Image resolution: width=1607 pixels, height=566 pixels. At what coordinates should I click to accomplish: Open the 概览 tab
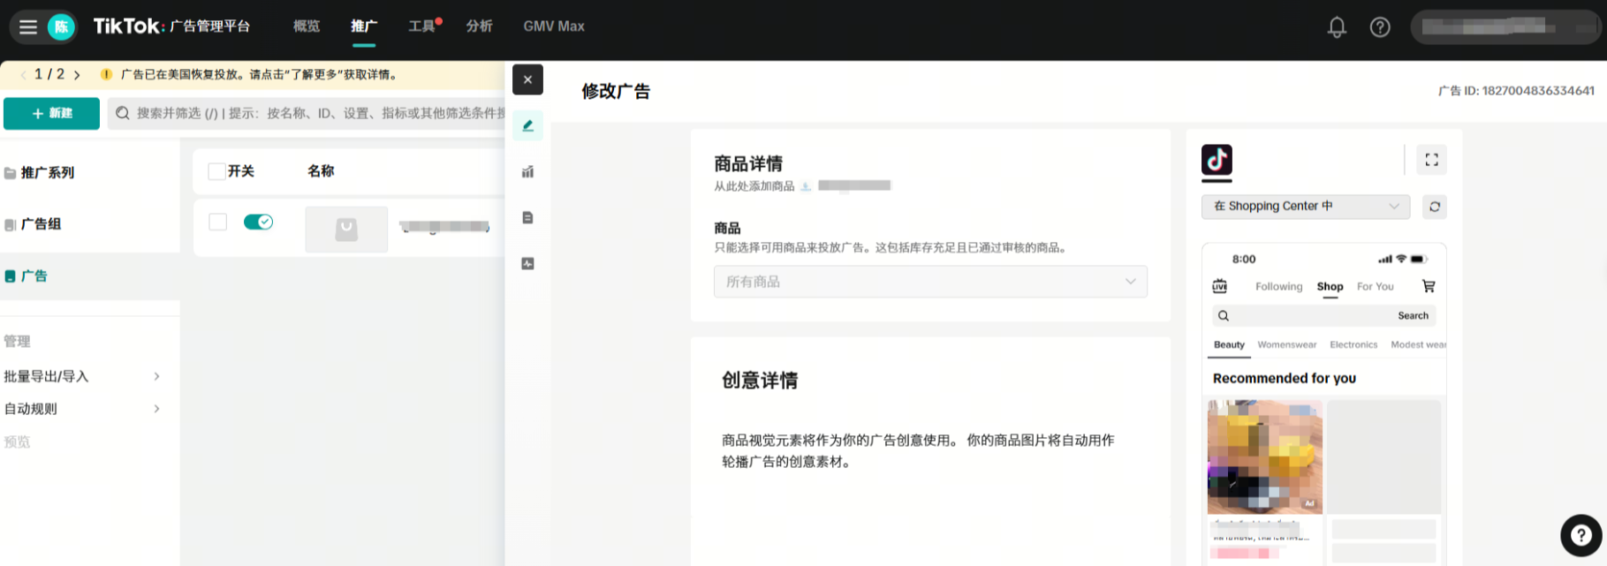[x=307, y=26]
